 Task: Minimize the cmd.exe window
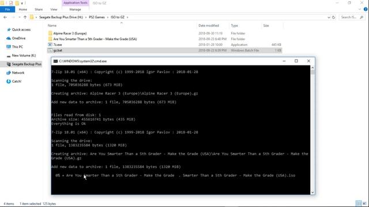[x=284, y=61]
